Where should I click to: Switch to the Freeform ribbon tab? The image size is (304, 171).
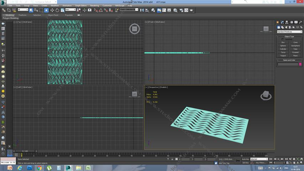pyautogui.click(x=22, y=15)
